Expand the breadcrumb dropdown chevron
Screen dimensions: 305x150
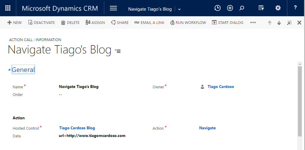coord(179,9)
